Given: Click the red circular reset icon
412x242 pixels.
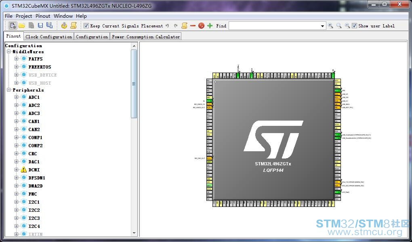Looking at the screenshot, I should point(201,26).
